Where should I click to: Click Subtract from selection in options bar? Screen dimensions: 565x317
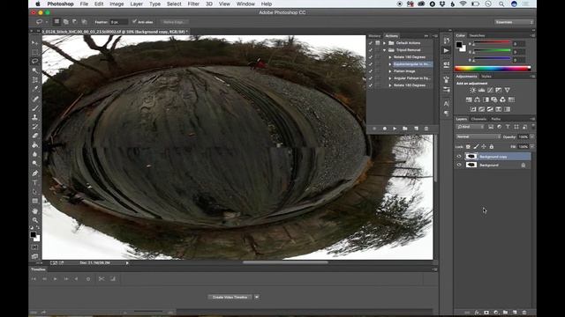(74, 22)
